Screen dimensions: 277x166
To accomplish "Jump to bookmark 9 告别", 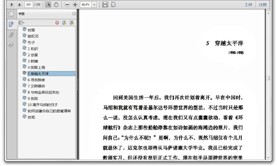I will click(x=33, y=98).
